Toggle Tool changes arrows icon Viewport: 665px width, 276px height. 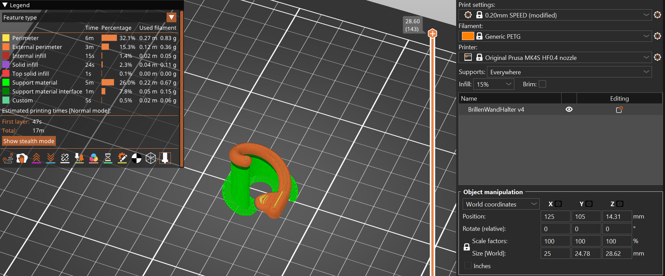[79, 158]
